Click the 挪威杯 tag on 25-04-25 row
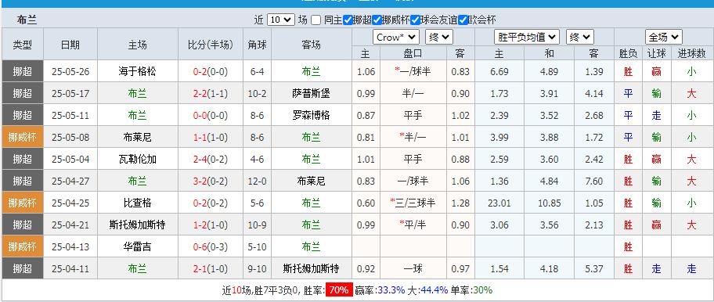This screenshot has height=302, width=714. [x=23, y=203]
